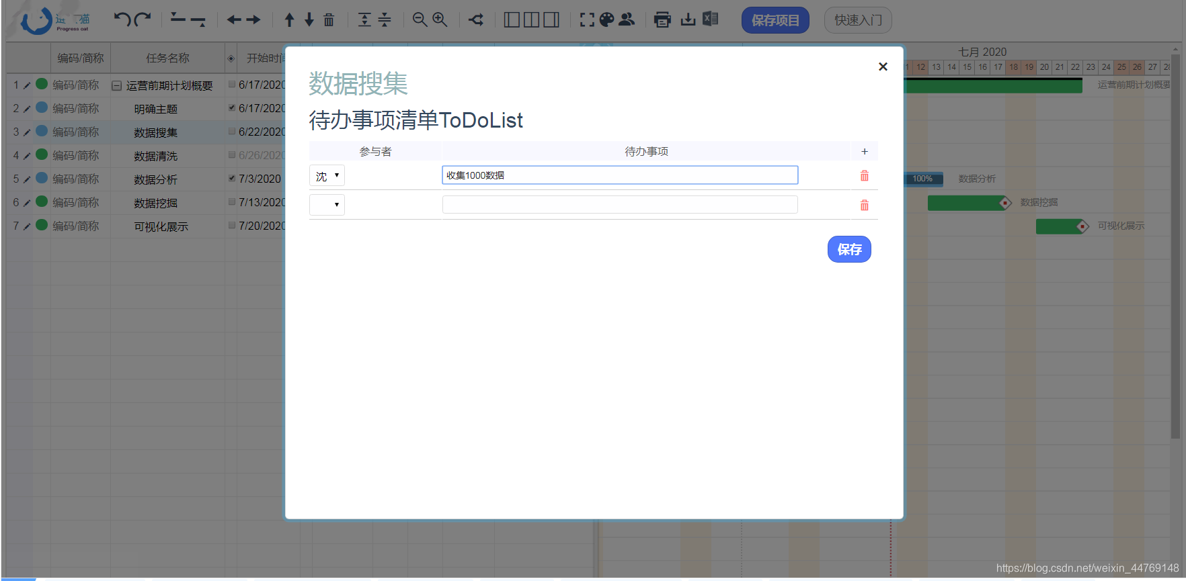Insert a task above icon
The height and width of the screenshot is (581, 1186).
(x=178, y=18)
